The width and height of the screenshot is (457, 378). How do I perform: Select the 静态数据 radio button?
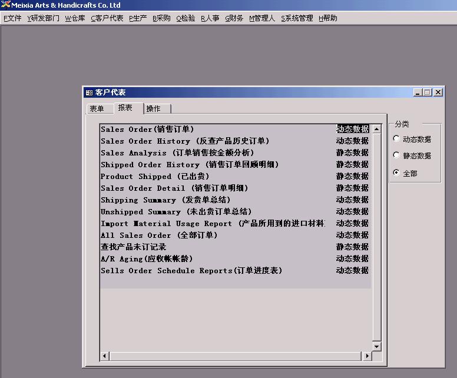(x=396, y=155)
